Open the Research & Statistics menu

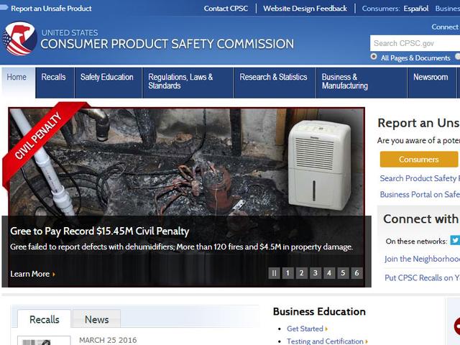273,78
